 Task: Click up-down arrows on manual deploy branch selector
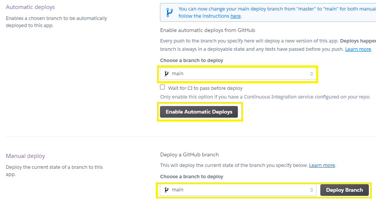tap(312, 190)
